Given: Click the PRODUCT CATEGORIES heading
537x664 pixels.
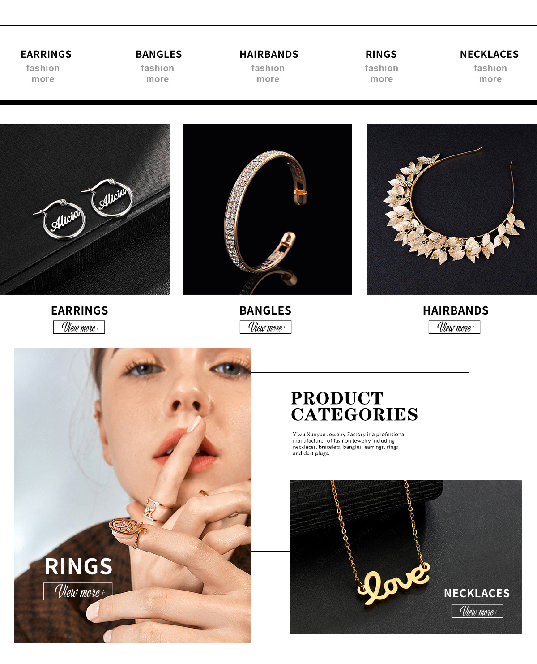Looking at the screenshot, I should click(x=354, y=406).
